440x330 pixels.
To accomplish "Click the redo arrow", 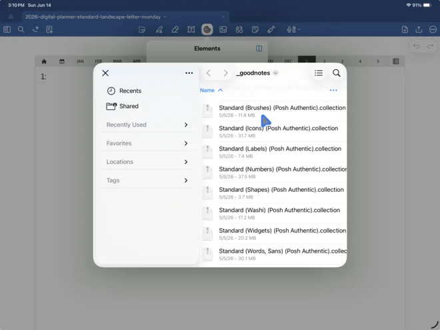I will point(430,46).
